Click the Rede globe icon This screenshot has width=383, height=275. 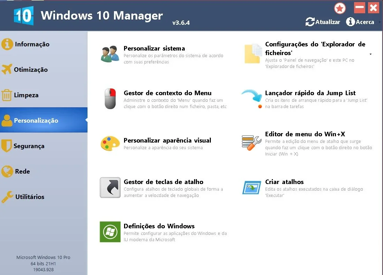pos(7,171)
